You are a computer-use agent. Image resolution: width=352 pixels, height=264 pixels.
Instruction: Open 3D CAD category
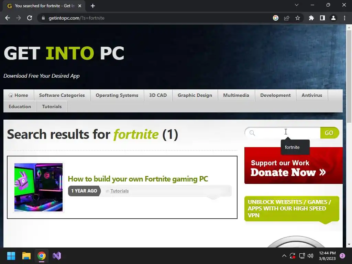coord(158,95)
